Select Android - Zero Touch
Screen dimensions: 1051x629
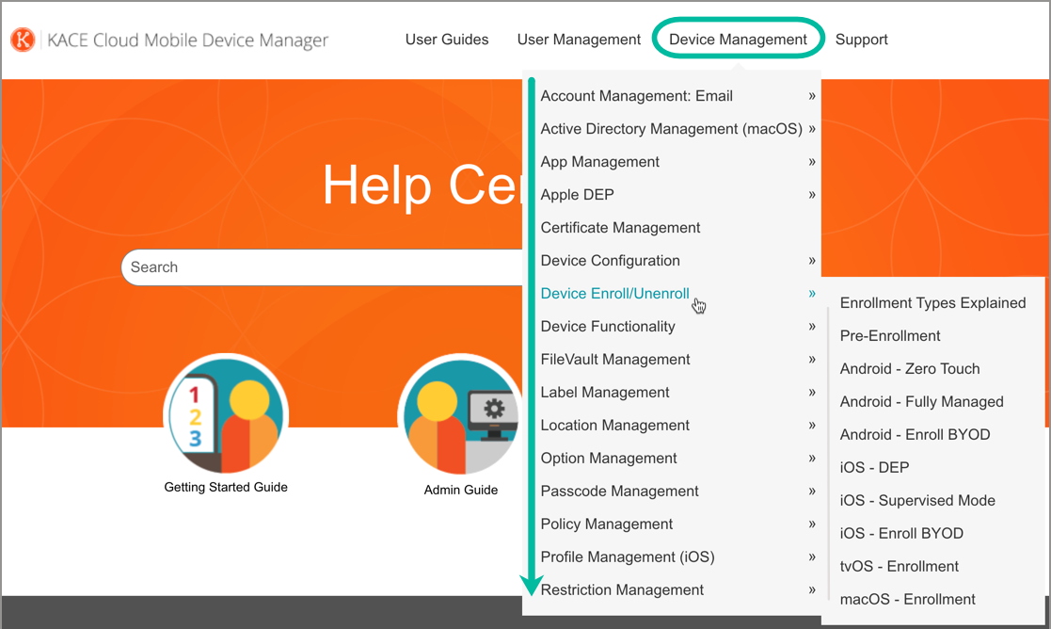[910, 369]
